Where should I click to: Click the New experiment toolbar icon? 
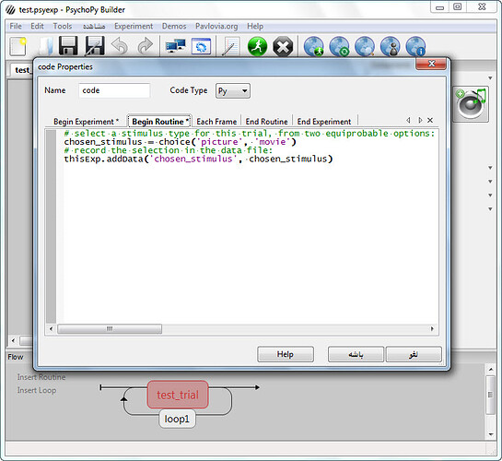[18, 46]
